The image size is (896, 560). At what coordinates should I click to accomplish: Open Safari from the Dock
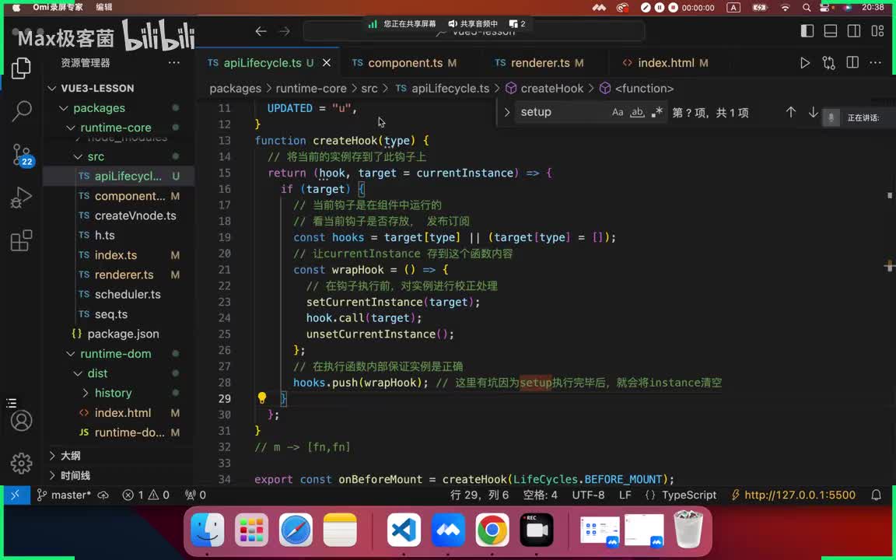(296, 530)
